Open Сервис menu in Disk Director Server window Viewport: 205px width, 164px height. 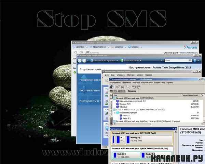pyautogui.click(x=140, y=75)
